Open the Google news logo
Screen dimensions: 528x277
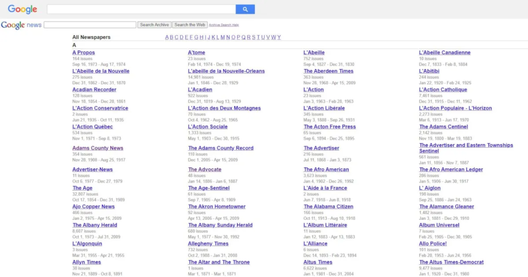click(21, 25)
